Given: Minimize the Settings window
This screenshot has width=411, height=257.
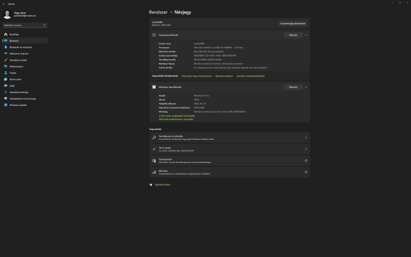Looking at the screenshot, I should 393,3.
